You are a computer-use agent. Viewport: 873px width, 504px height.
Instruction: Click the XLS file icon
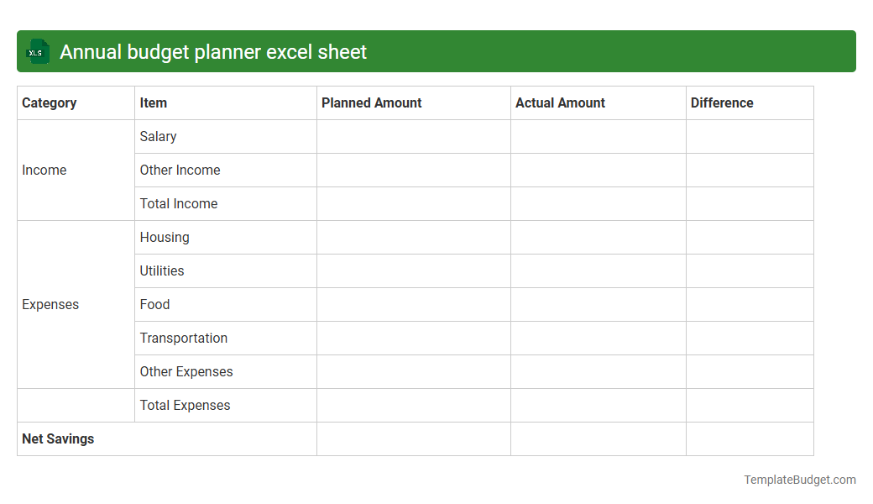pos(37,51)
